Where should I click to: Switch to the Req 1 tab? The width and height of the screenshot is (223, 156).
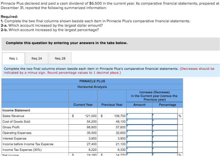(14, 58)
